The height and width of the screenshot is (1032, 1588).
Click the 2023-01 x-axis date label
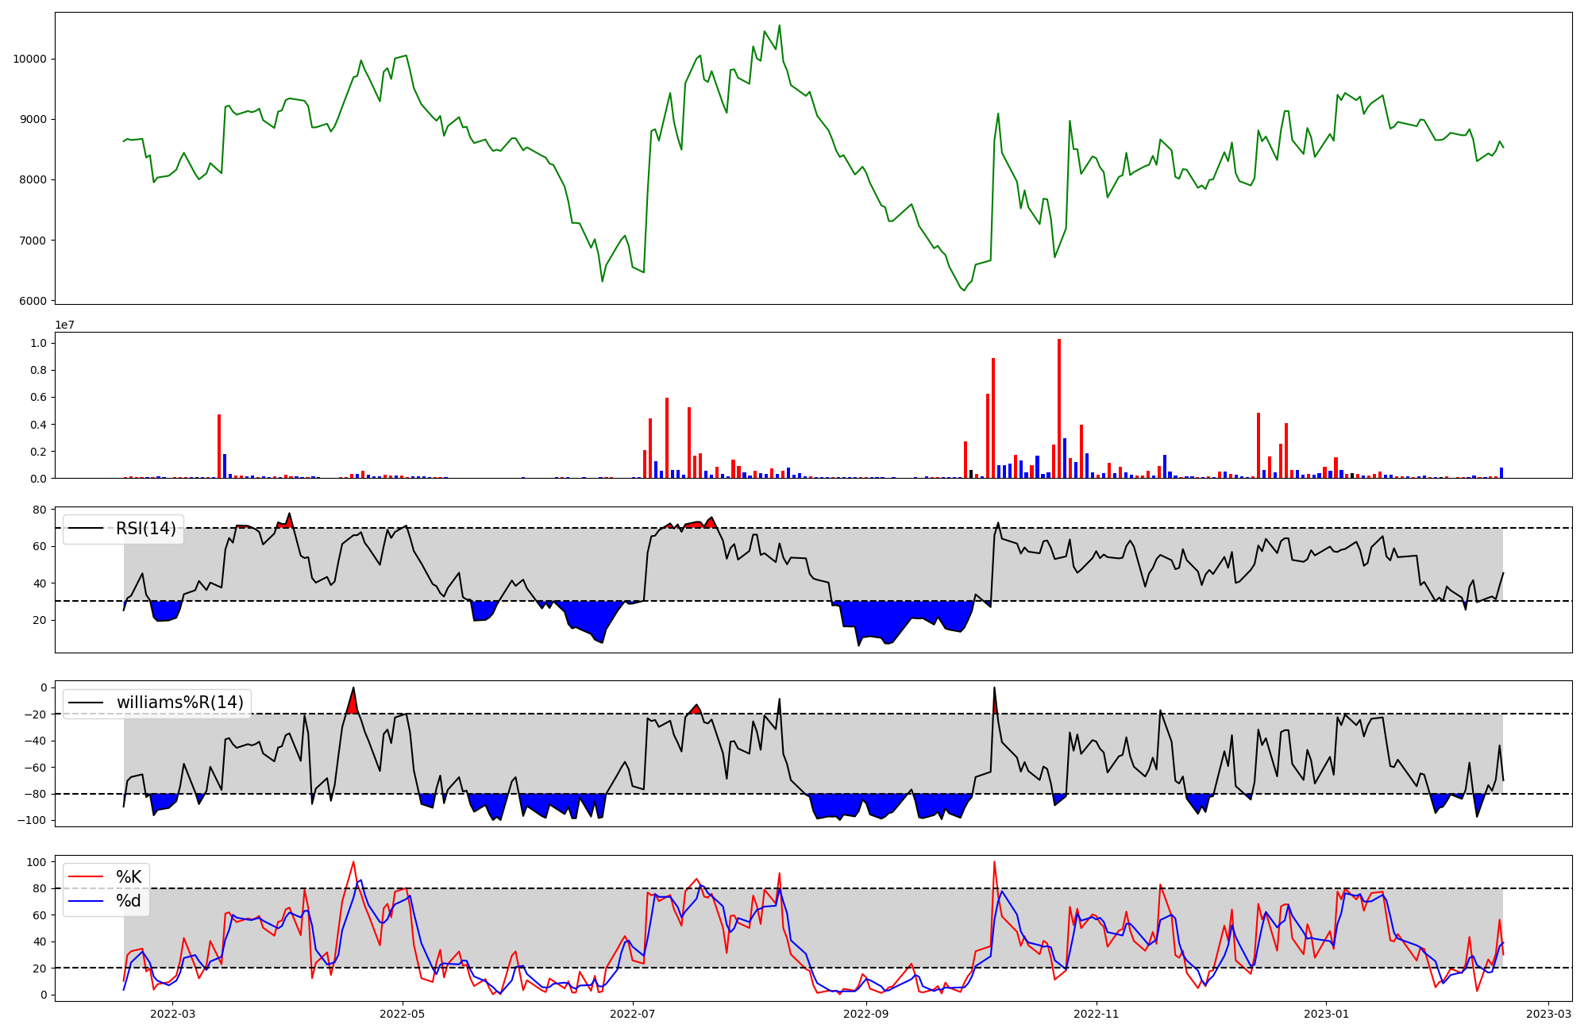pos(1327,1014)
